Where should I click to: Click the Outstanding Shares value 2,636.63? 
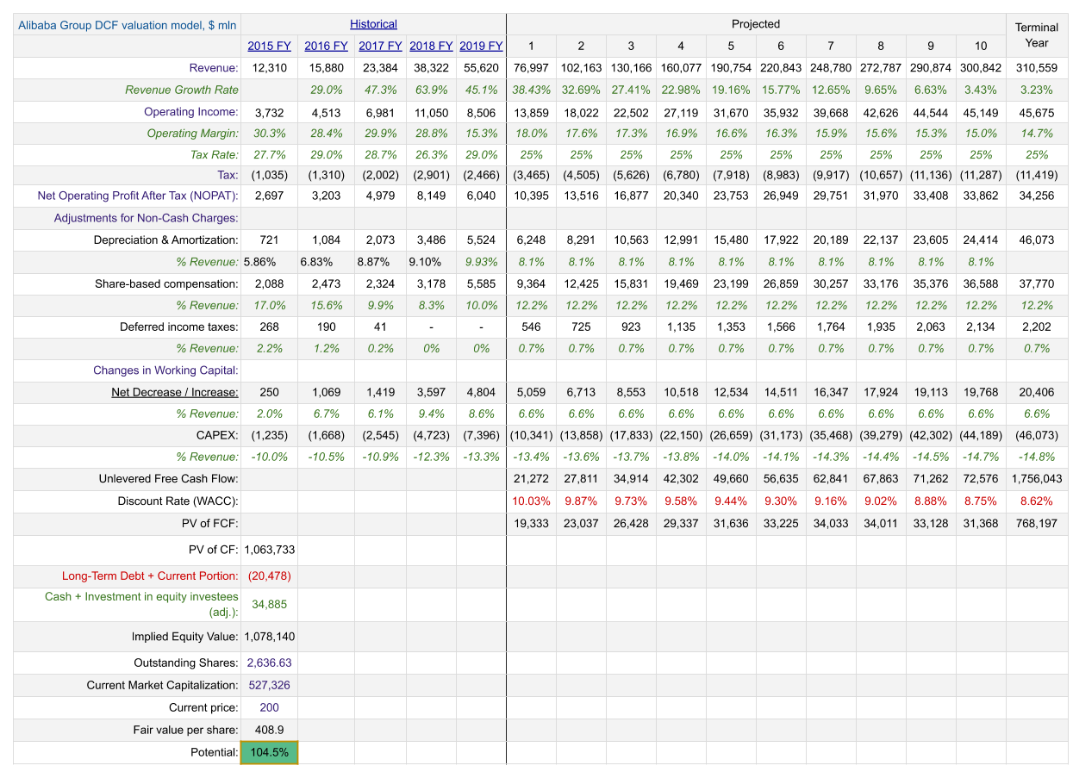pyautogui.click(x=269, y=663)
